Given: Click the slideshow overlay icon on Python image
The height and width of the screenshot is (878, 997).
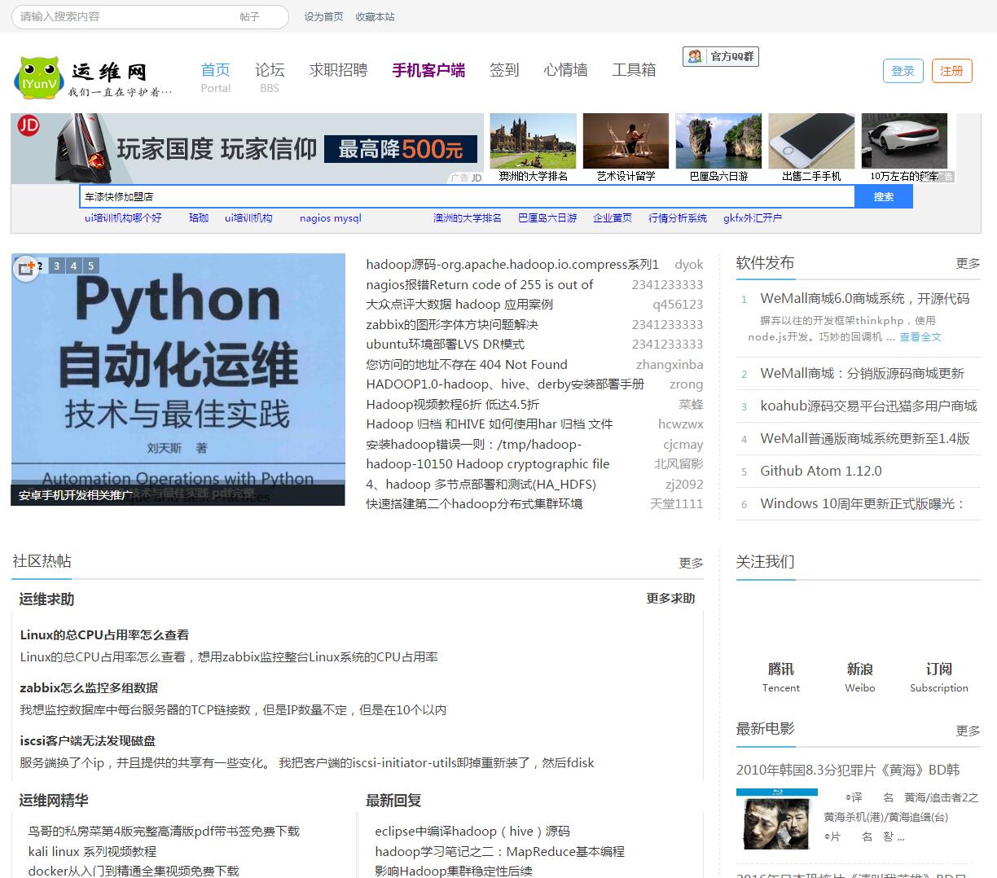Looking at the screenshot, I should click(25, 268).
